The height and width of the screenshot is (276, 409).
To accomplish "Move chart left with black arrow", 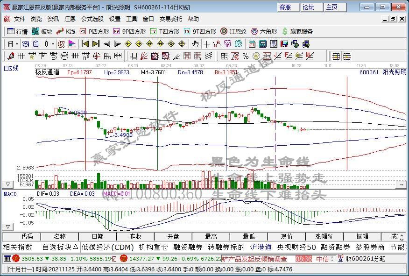I will click(106, 44).
